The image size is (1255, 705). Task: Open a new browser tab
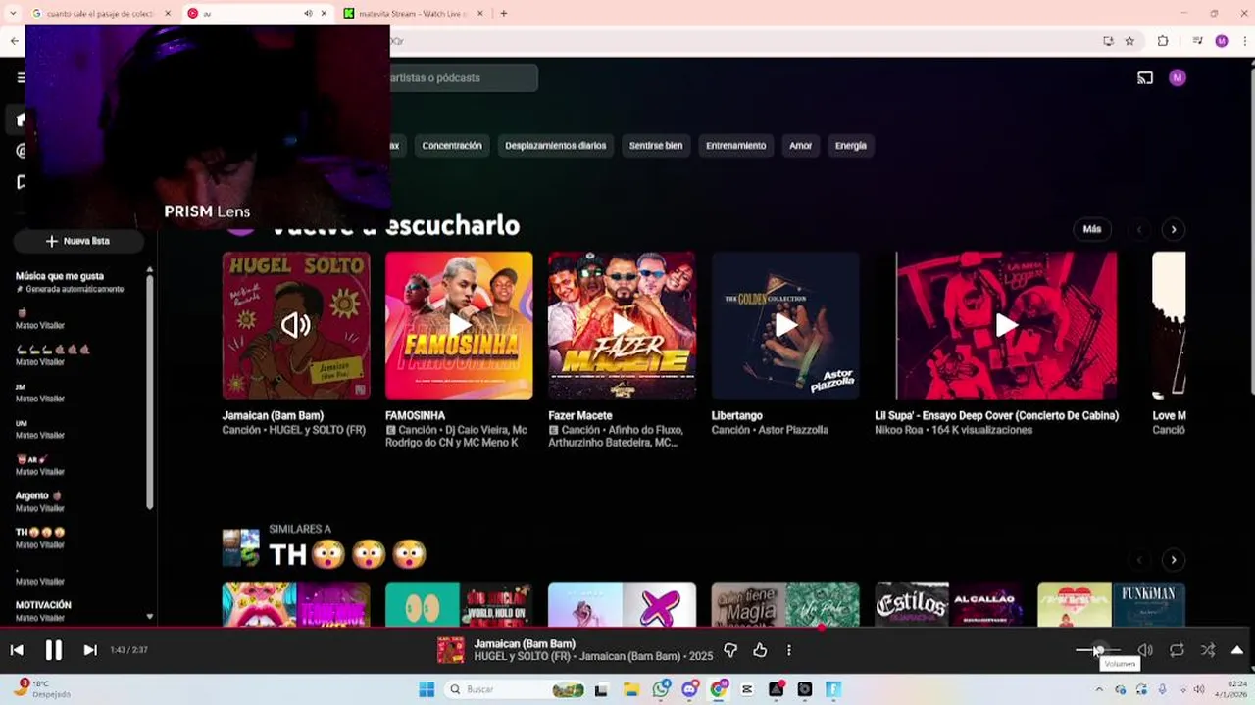504,14
